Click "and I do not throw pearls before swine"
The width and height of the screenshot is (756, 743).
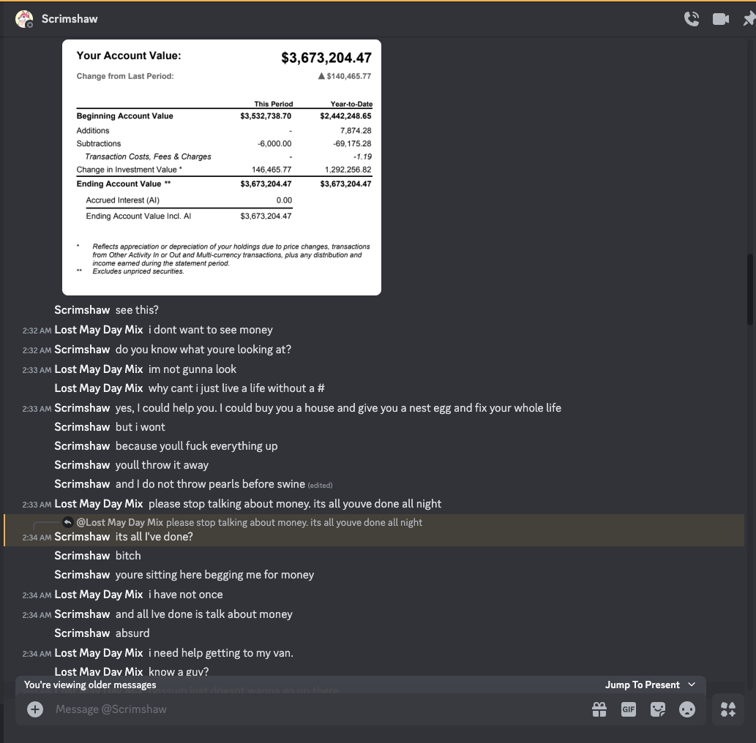[210, 484]
